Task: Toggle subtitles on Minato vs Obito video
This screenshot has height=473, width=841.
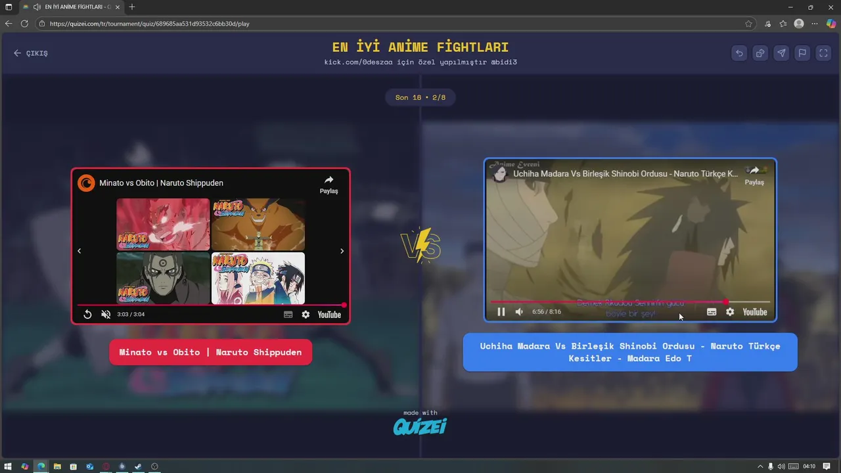Action: tap(288, 315)
